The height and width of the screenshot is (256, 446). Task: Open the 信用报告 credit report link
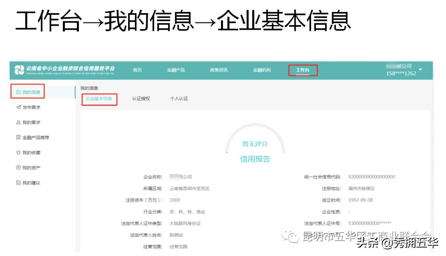pyautogui.click(x=255, y=159)
